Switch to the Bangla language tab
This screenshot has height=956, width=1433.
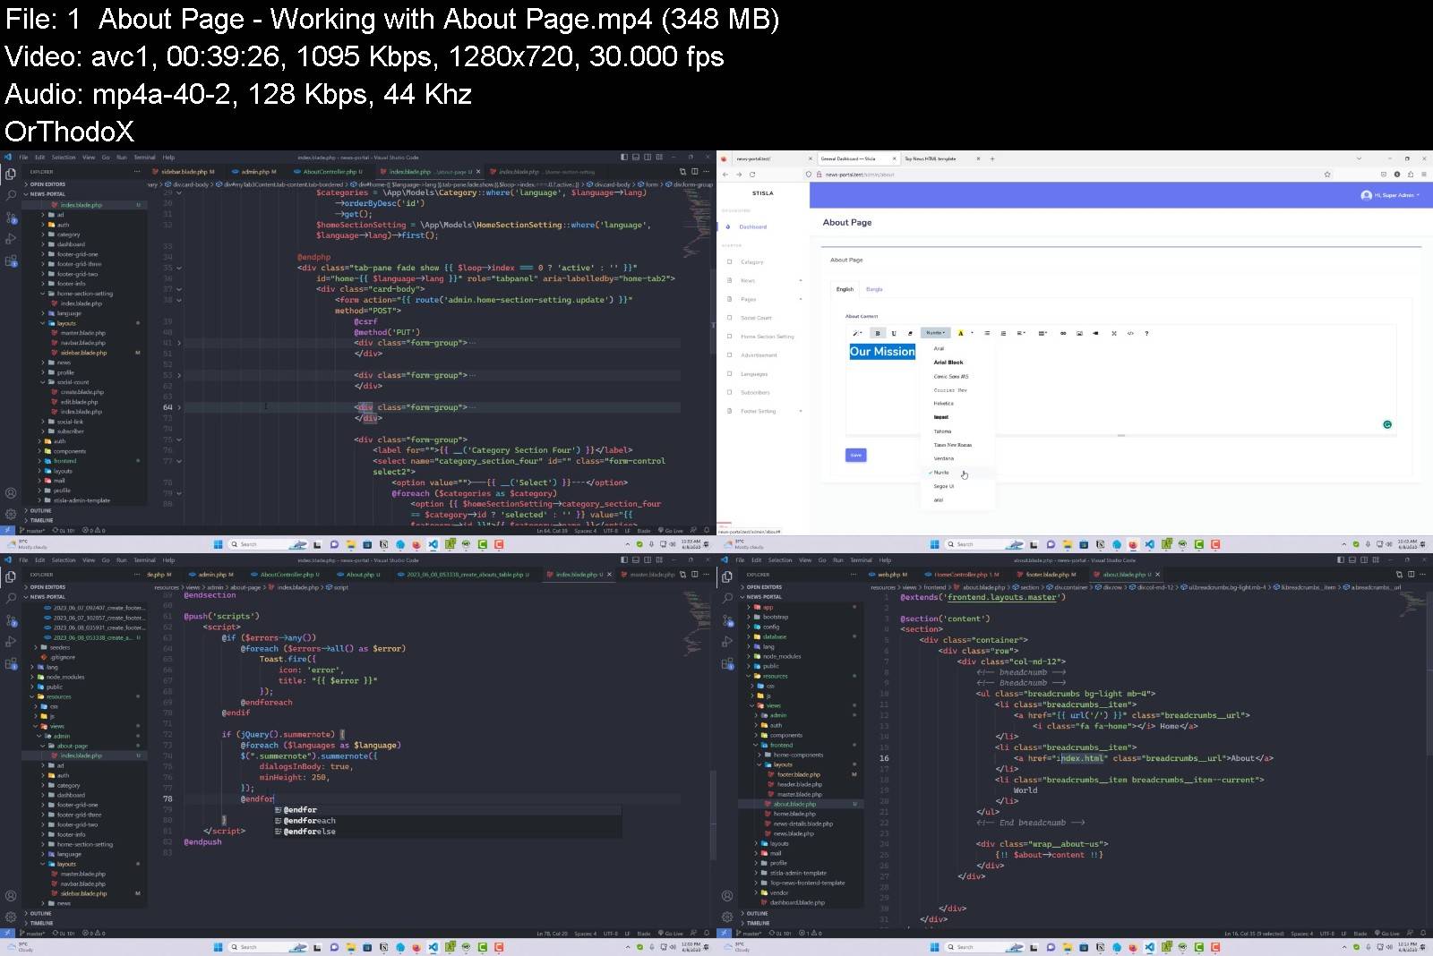[874, 289]
